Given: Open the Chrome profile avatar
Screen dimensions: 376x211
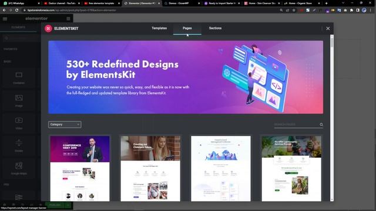Looking at the screenshot, I should pos(364,11).
